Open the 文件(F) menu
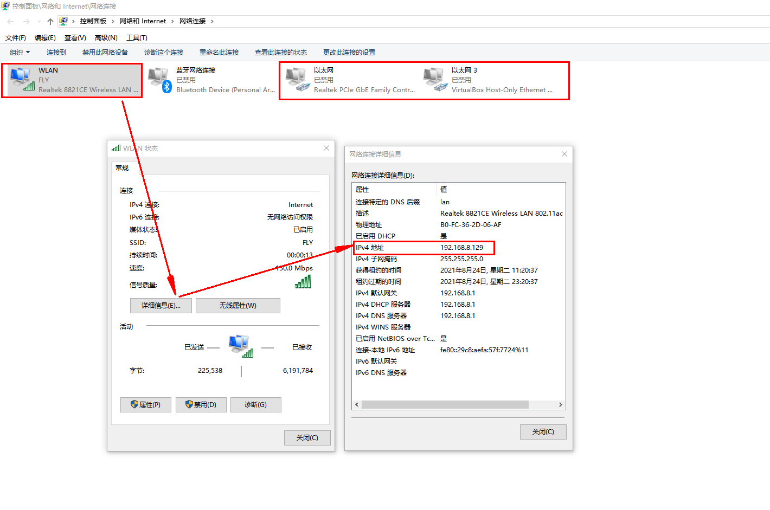Image resolution: width=770 pixels, height=510 pixels. pos(16,38)
